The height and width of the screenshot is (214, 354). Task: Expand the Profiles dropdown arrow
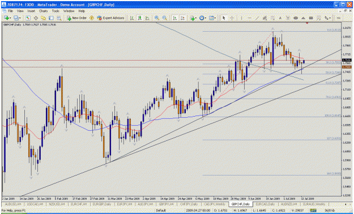[20, 18]
